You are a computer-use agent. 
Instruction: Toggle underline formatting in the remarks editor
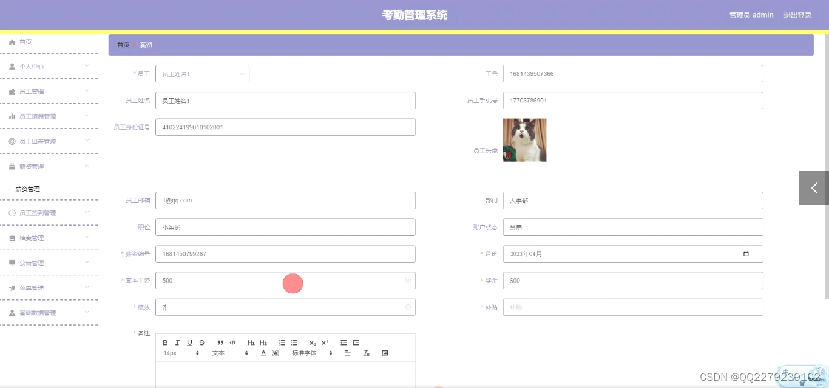(x=189, y=342)
